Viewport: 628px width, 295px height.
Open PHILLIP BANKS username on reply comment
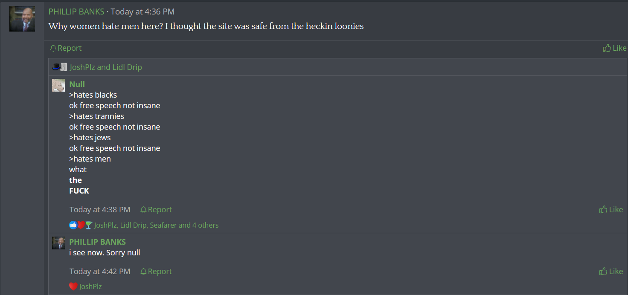[98, 242]
